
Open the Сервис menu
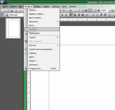click(47, 6)
